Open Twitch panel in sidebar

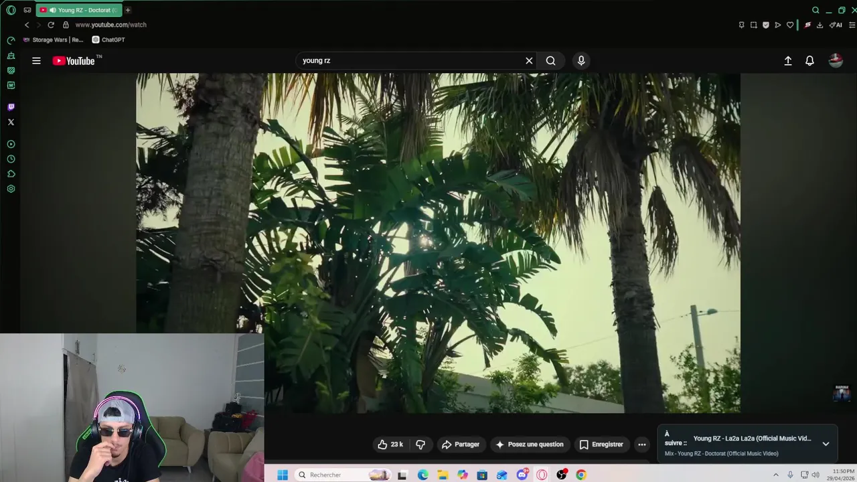[x=11, y=107]
